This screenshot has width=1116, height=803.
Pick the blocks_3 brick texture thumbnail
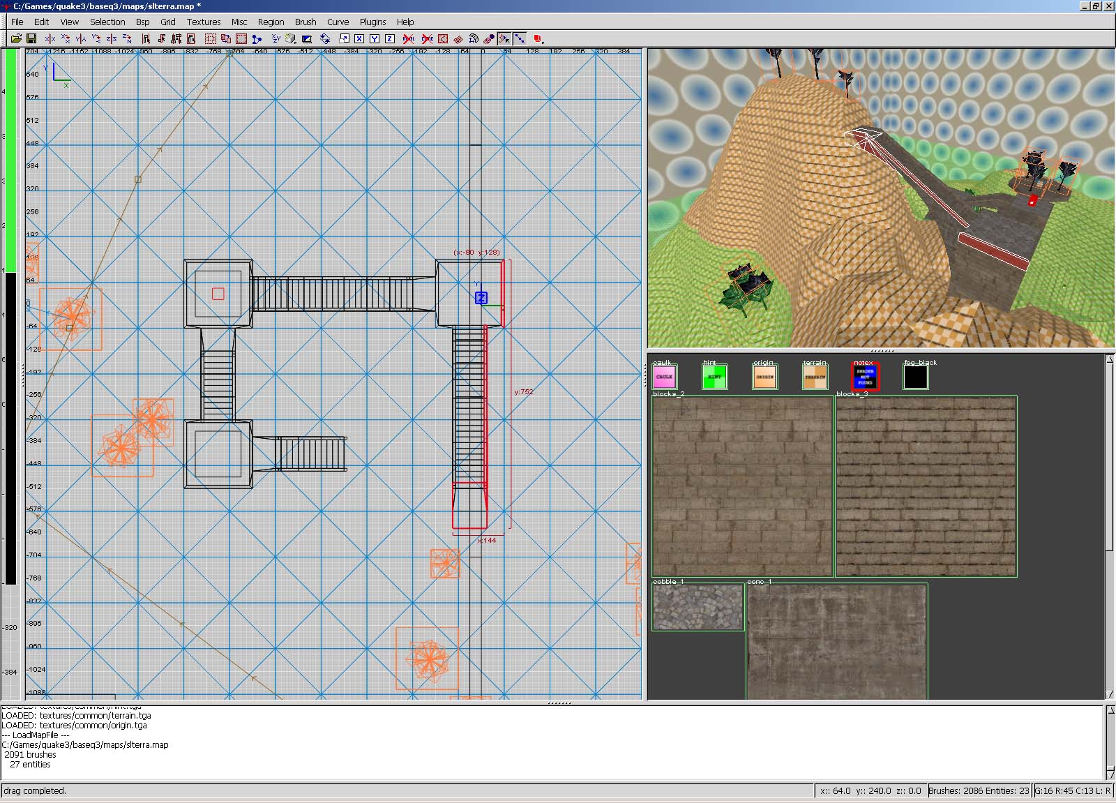coord(926,486)
